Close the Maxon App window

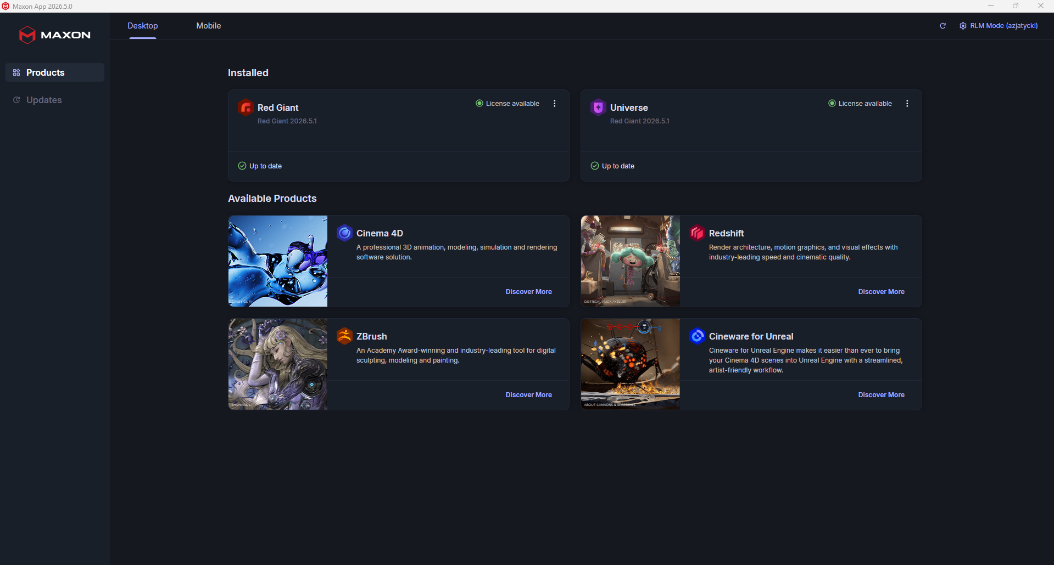tap(1041, 6)
